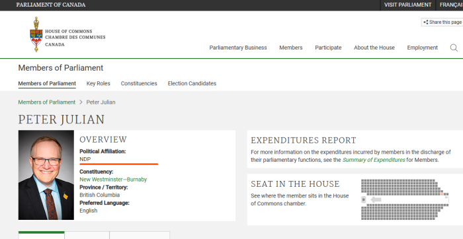Image resolution: width=463 pixels, height=239 pixels.
Task: Open the Summary of Expenditures link
Action: coord(374,160)
